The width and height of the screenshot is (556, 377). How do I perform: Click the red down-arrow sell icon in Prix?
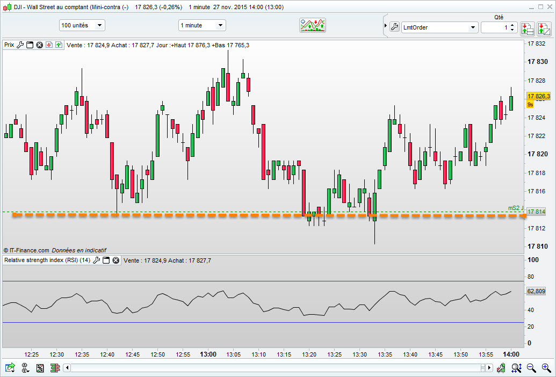tap(49, 45)
